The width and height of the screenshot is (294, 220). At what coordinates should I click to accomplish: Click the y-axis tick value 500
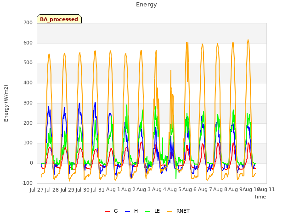click(x=28, y=63)
